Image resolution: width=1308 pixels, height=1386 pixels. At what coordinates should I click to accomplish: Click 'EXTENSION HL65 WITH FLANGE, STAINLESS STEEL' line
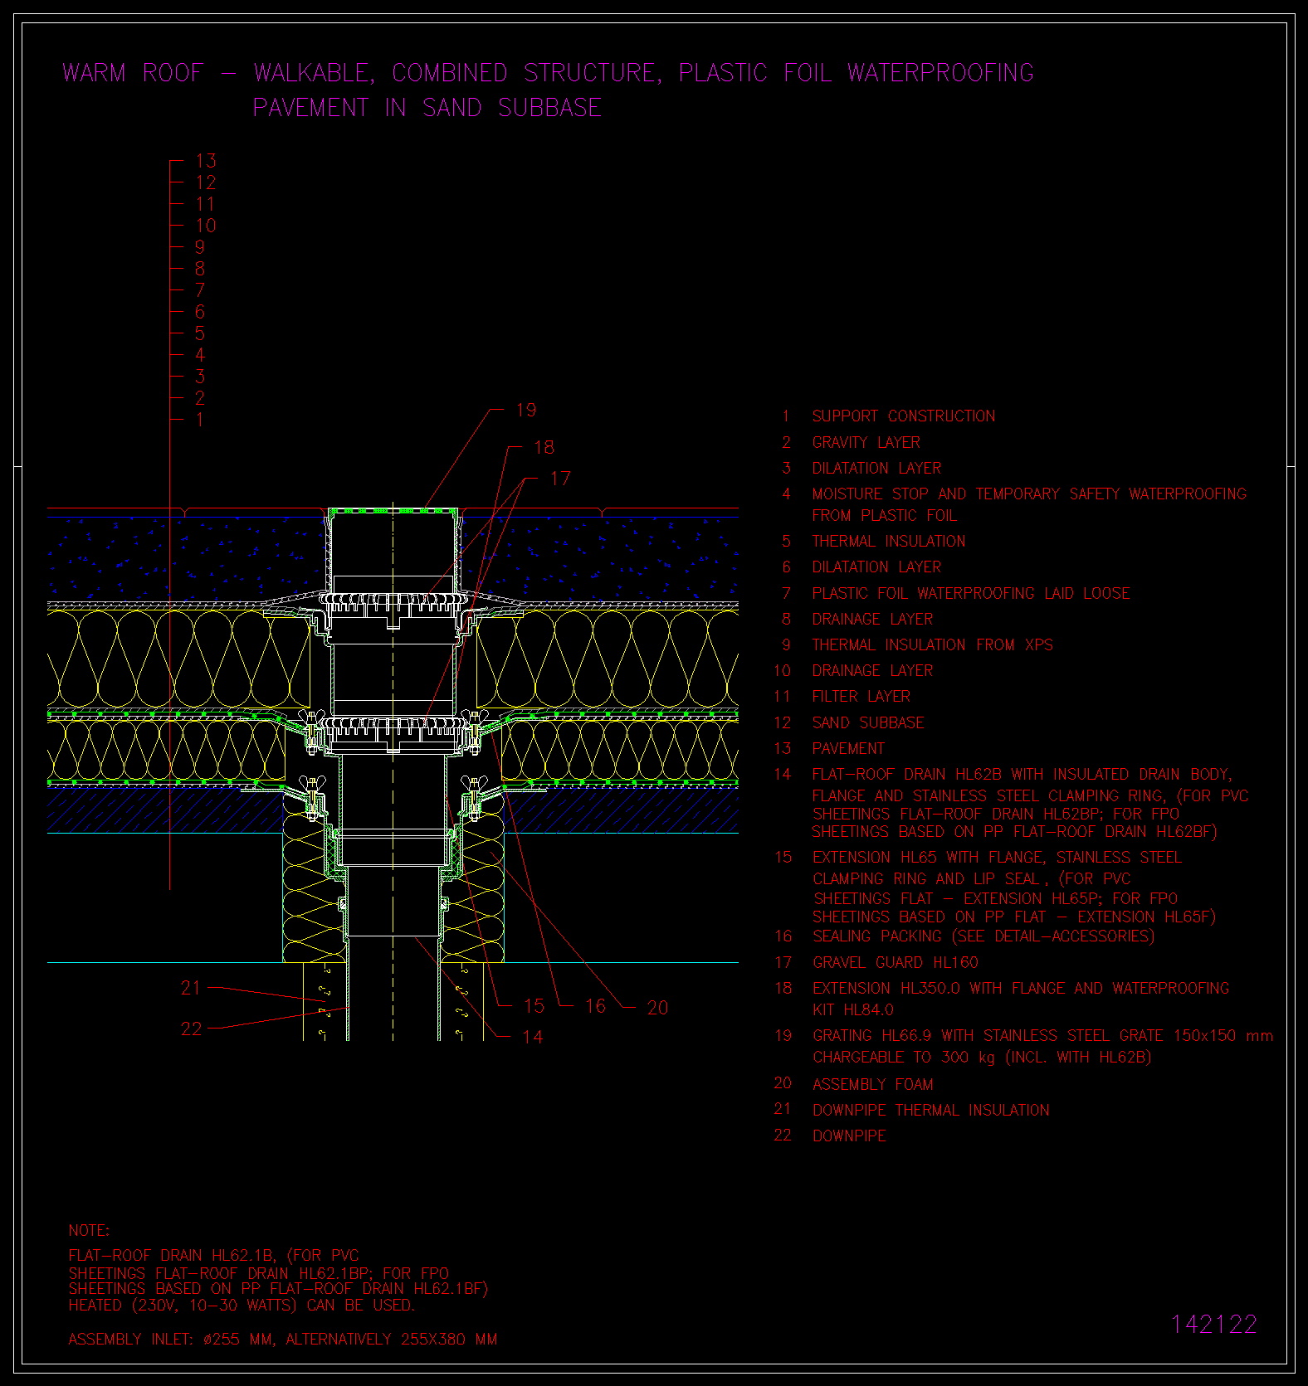pos(997,858)
